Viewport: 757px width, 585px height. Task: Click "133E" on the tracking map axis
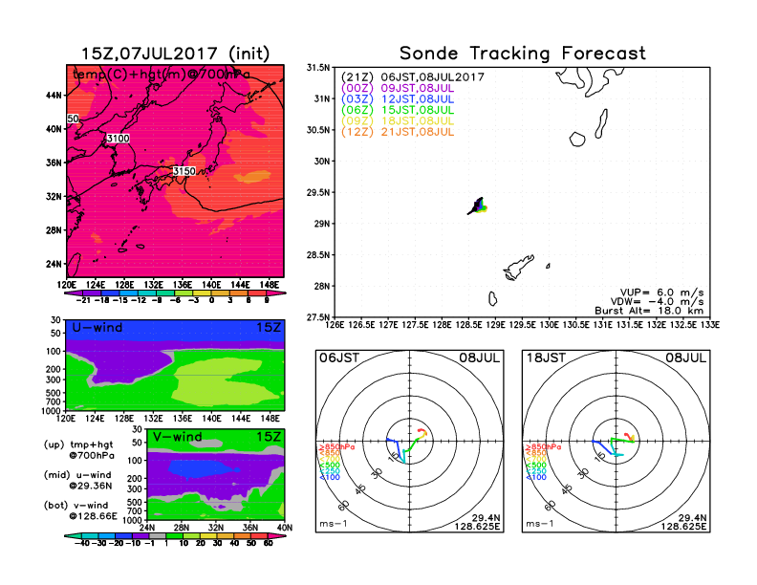(x=710, y=325)
